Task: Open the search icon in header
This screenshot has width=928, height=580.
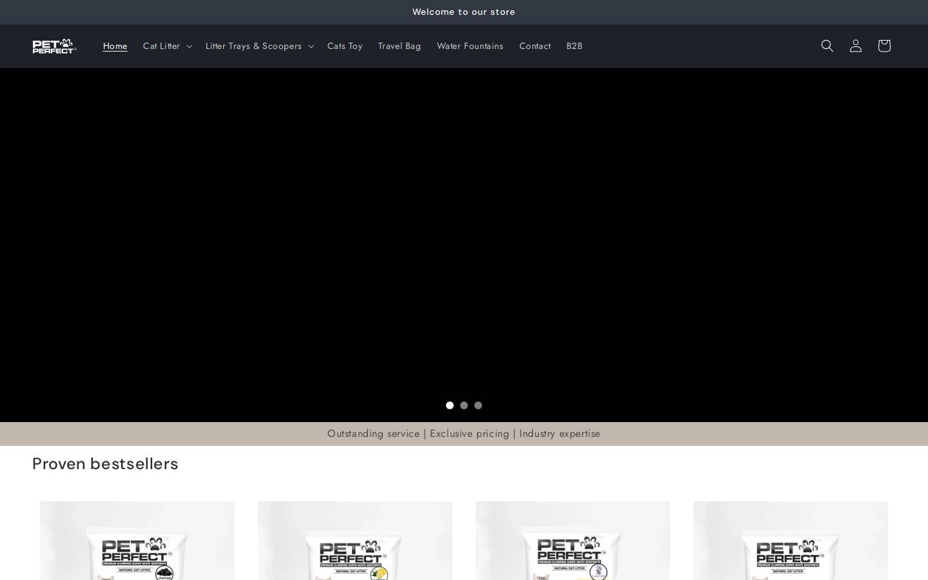Action: 827,46
